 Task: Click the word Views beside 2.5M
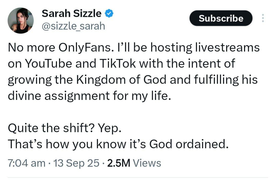pos(147,163)
